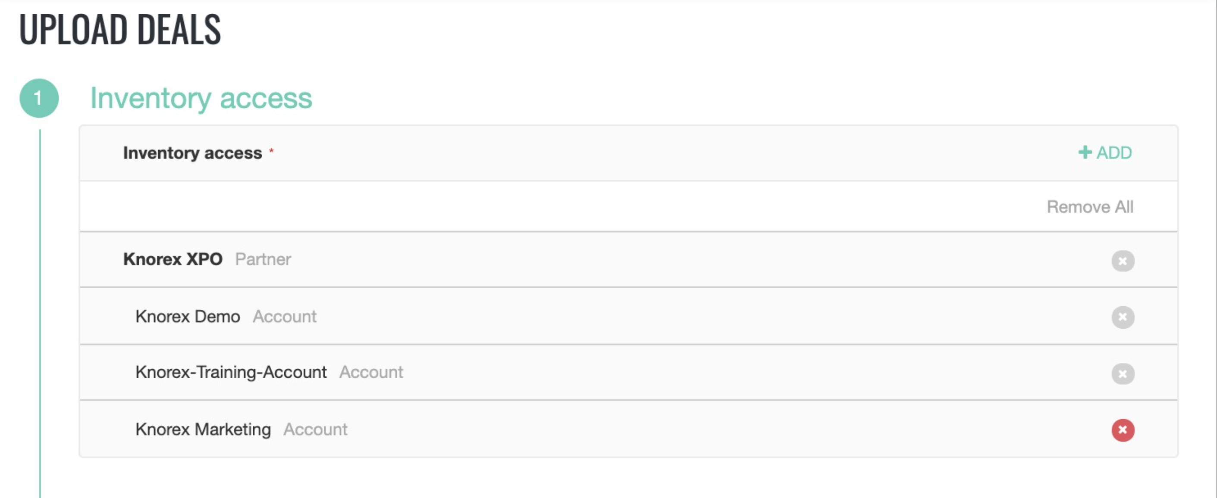Select the Knorex-Training-Account name
The image size is (1217, 498).
231,372
